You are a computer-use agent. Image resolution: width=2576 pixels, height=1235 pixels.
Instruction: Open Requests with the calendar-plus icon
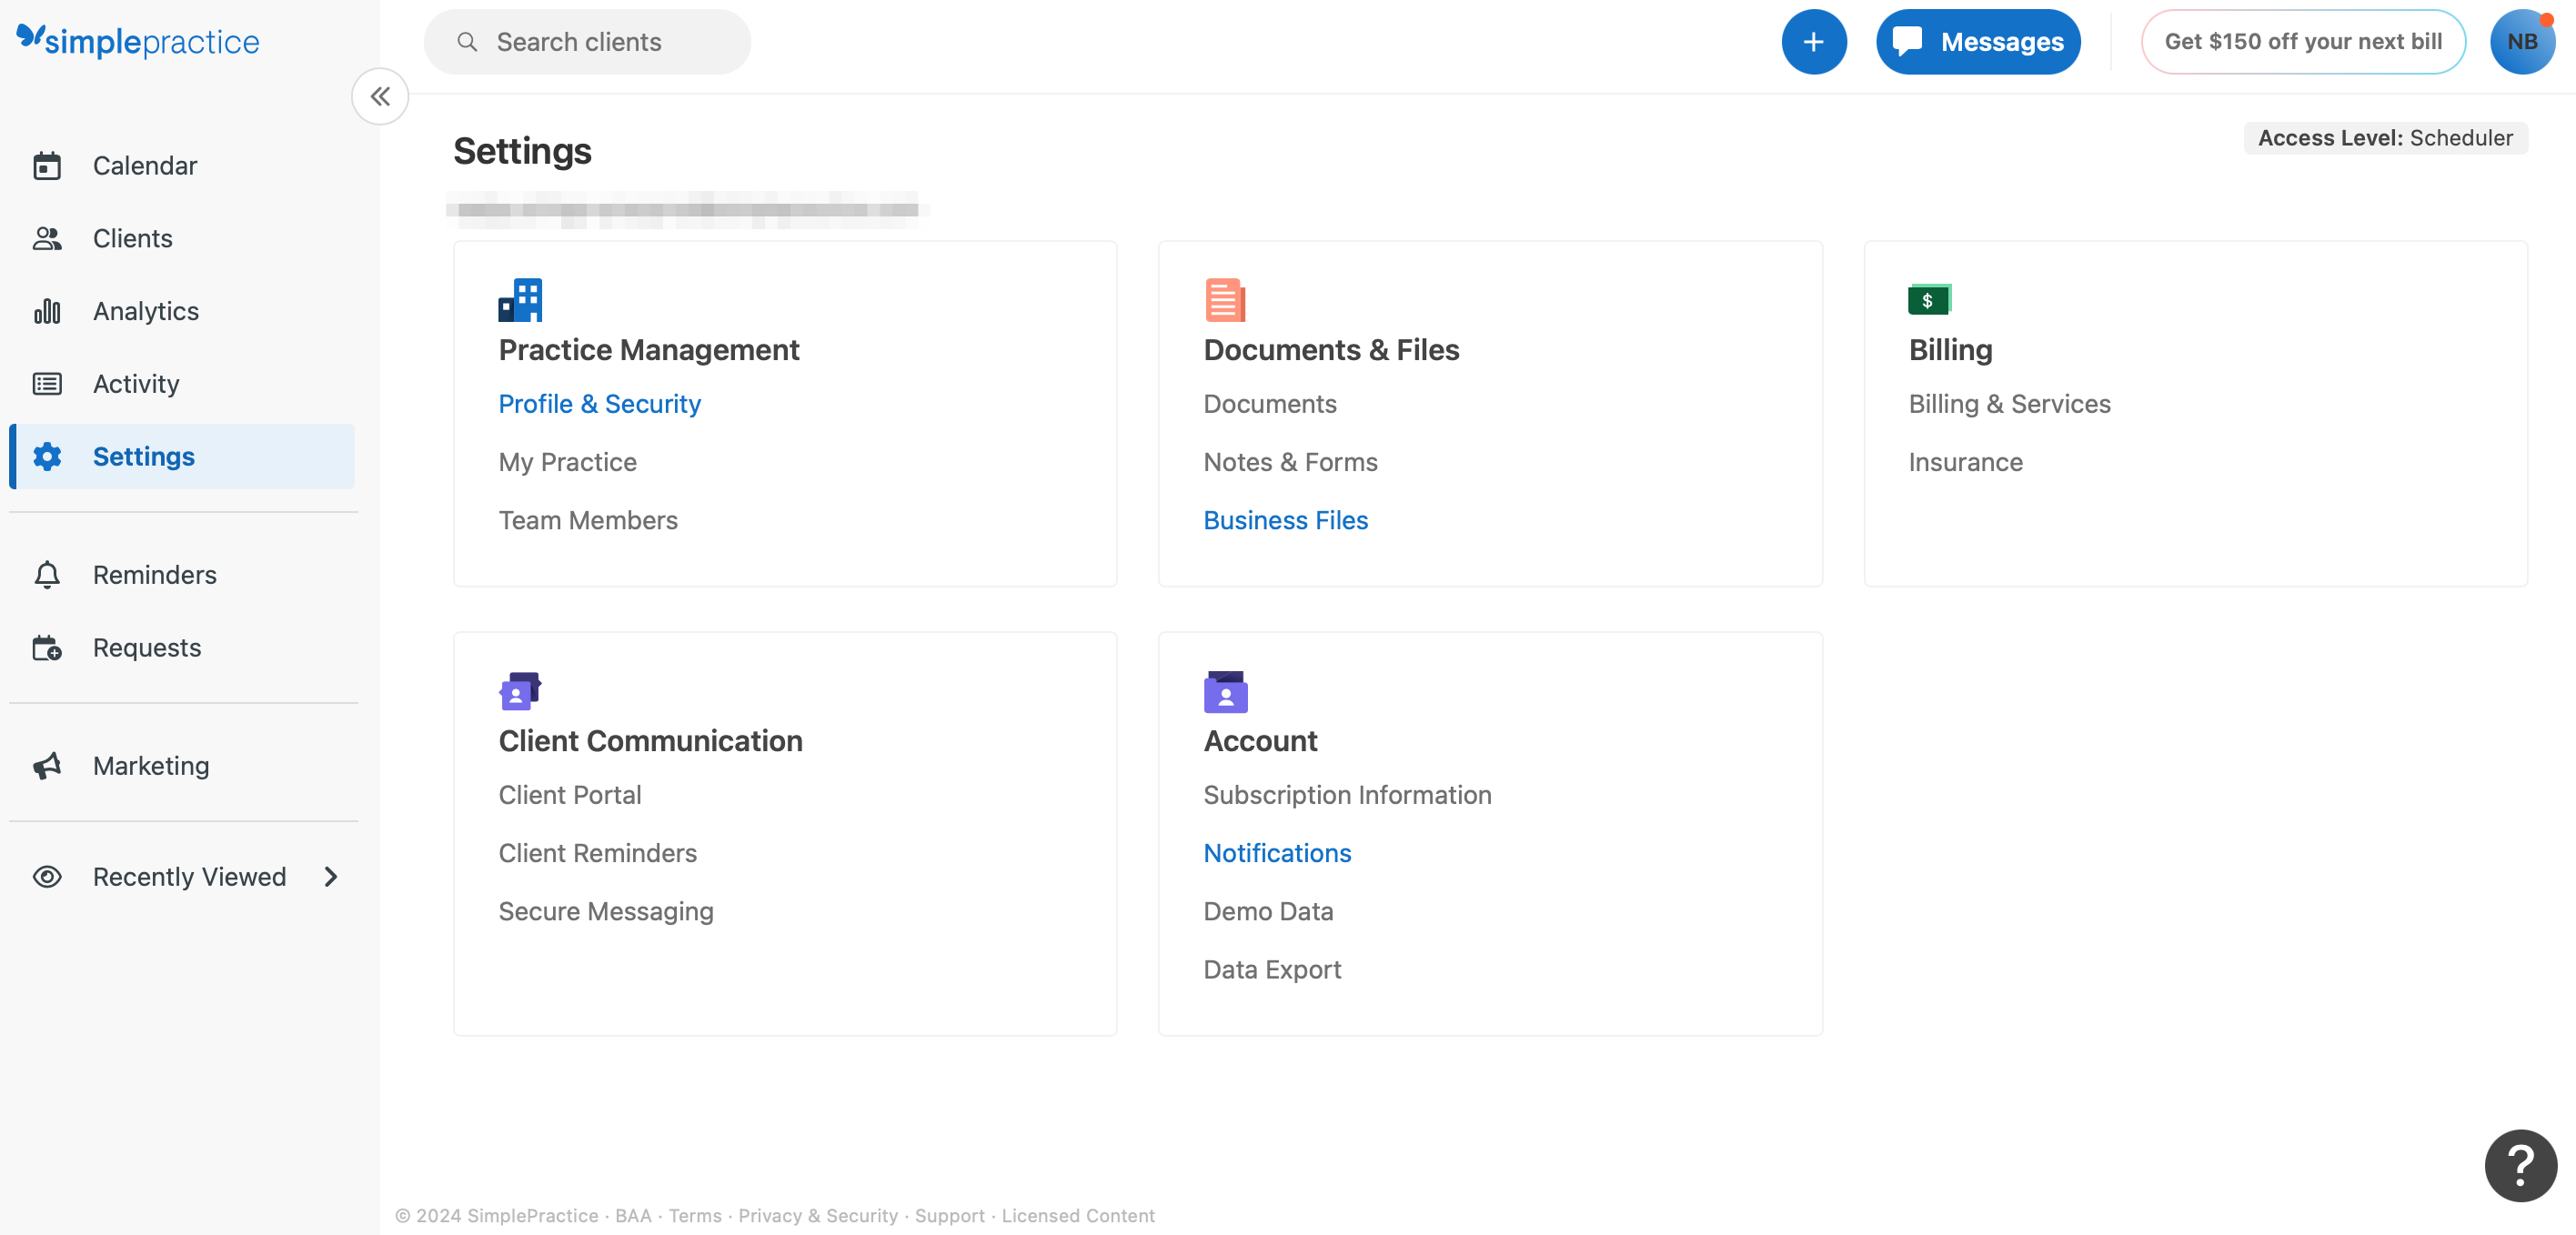[47, 647]
